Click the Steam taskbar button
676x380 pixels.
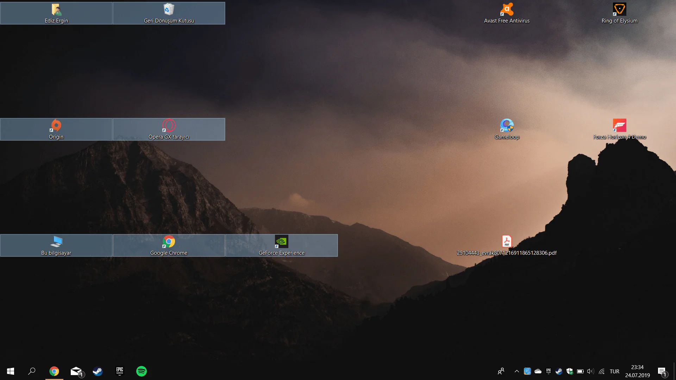click(98, 371)
